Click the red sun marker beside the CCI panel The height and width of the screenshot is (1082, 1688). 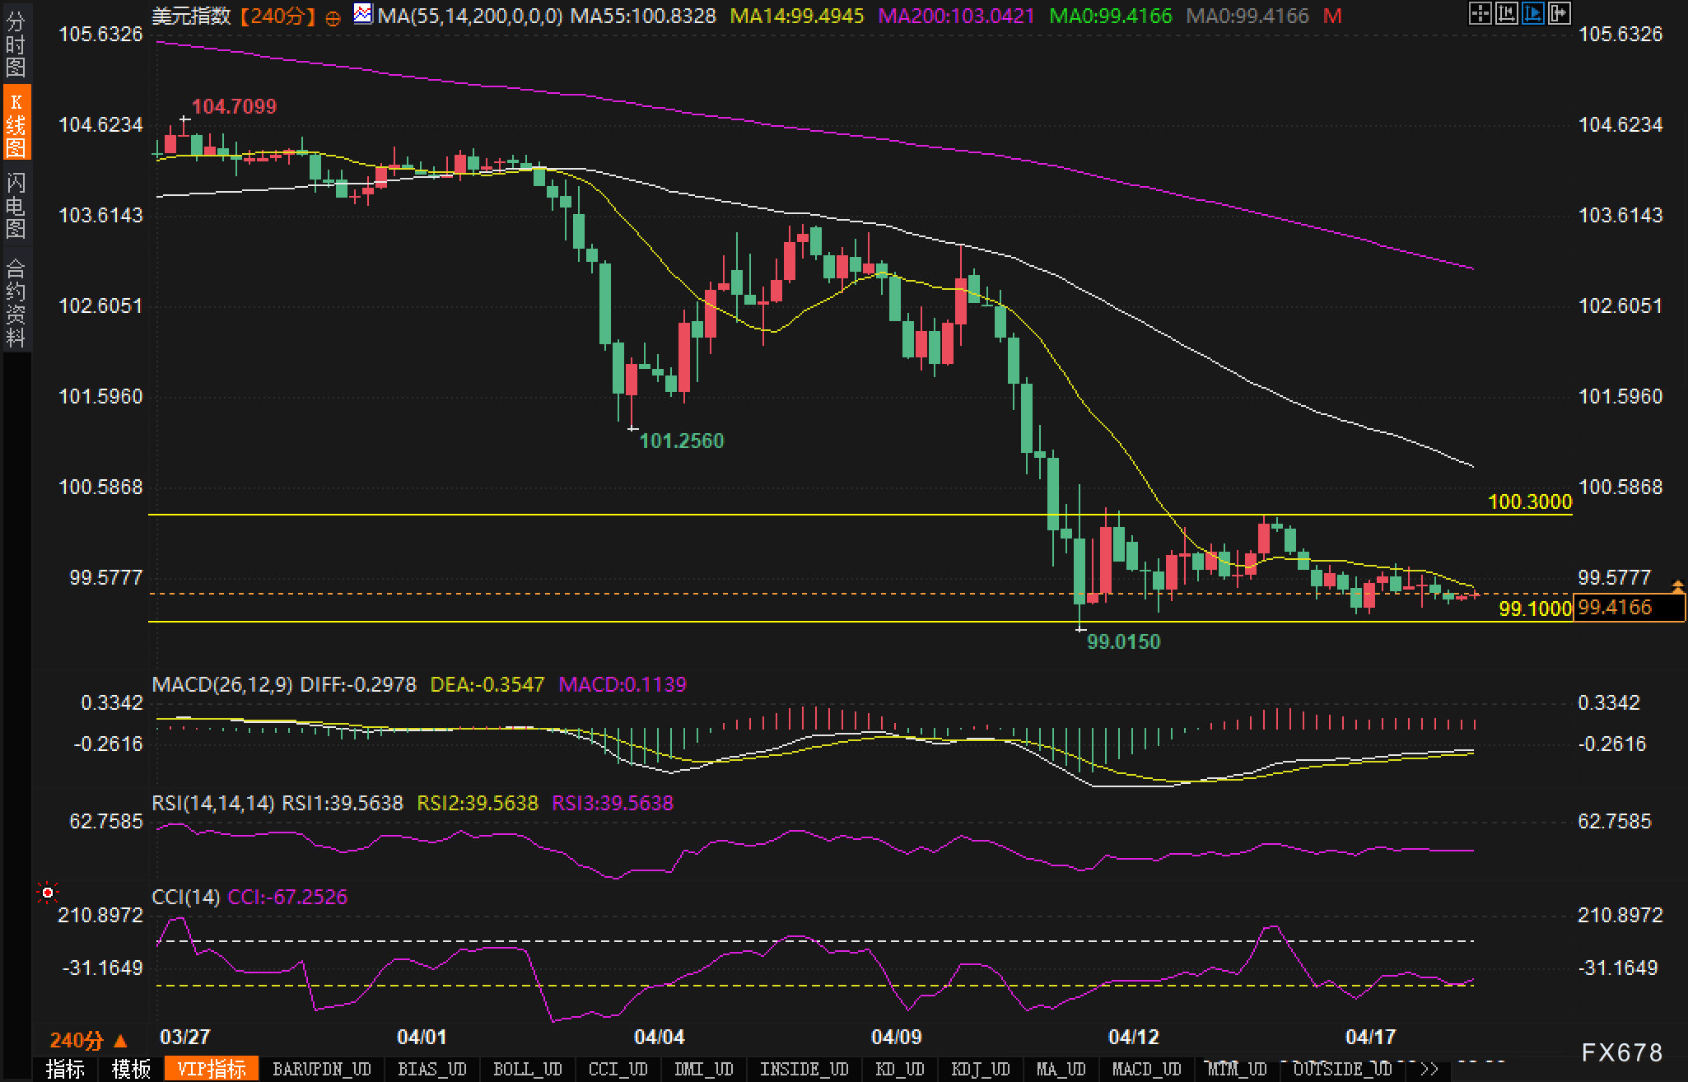pos(48,893)
